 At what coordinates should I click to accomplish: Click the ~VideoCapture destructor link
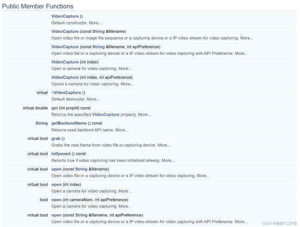(x=66, y=93)
